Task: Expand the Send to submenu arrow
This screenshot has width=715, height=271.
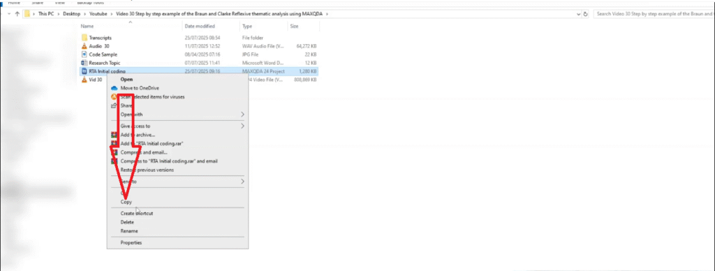Action: coord(242,181)
